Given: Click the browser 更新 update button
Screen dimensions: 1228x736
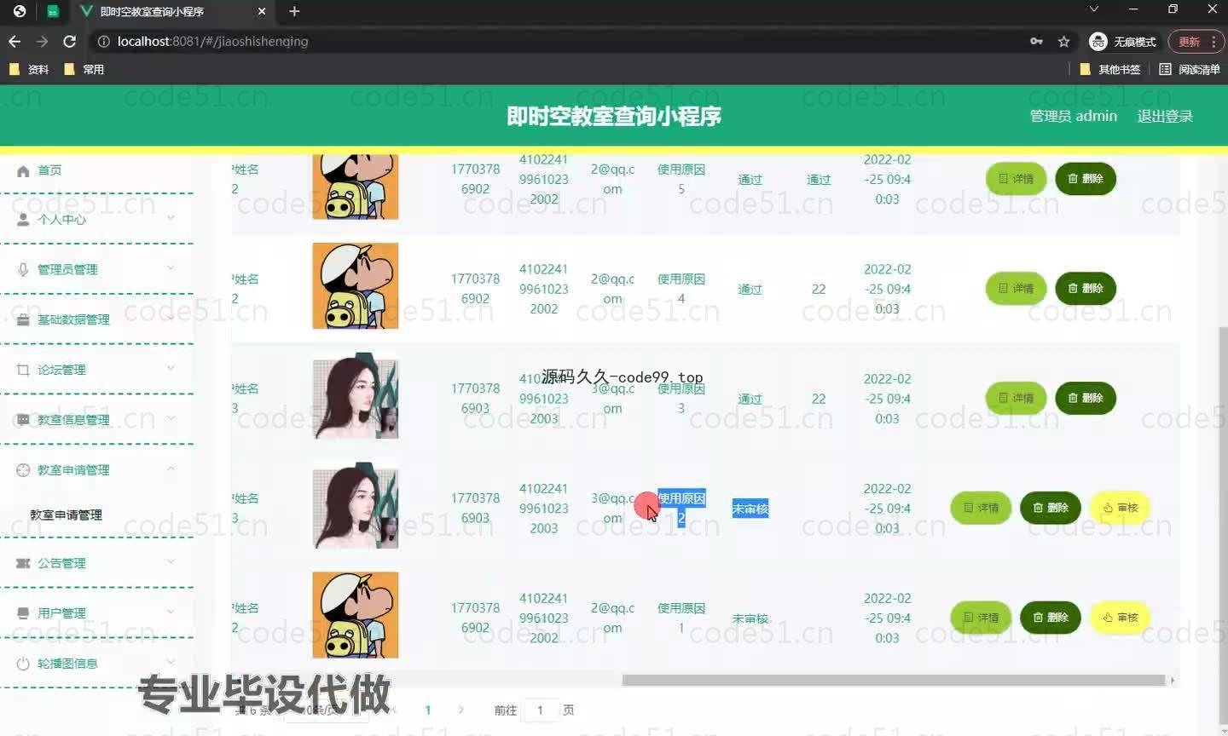Looking at the screenshot, I should point(1189,41).
